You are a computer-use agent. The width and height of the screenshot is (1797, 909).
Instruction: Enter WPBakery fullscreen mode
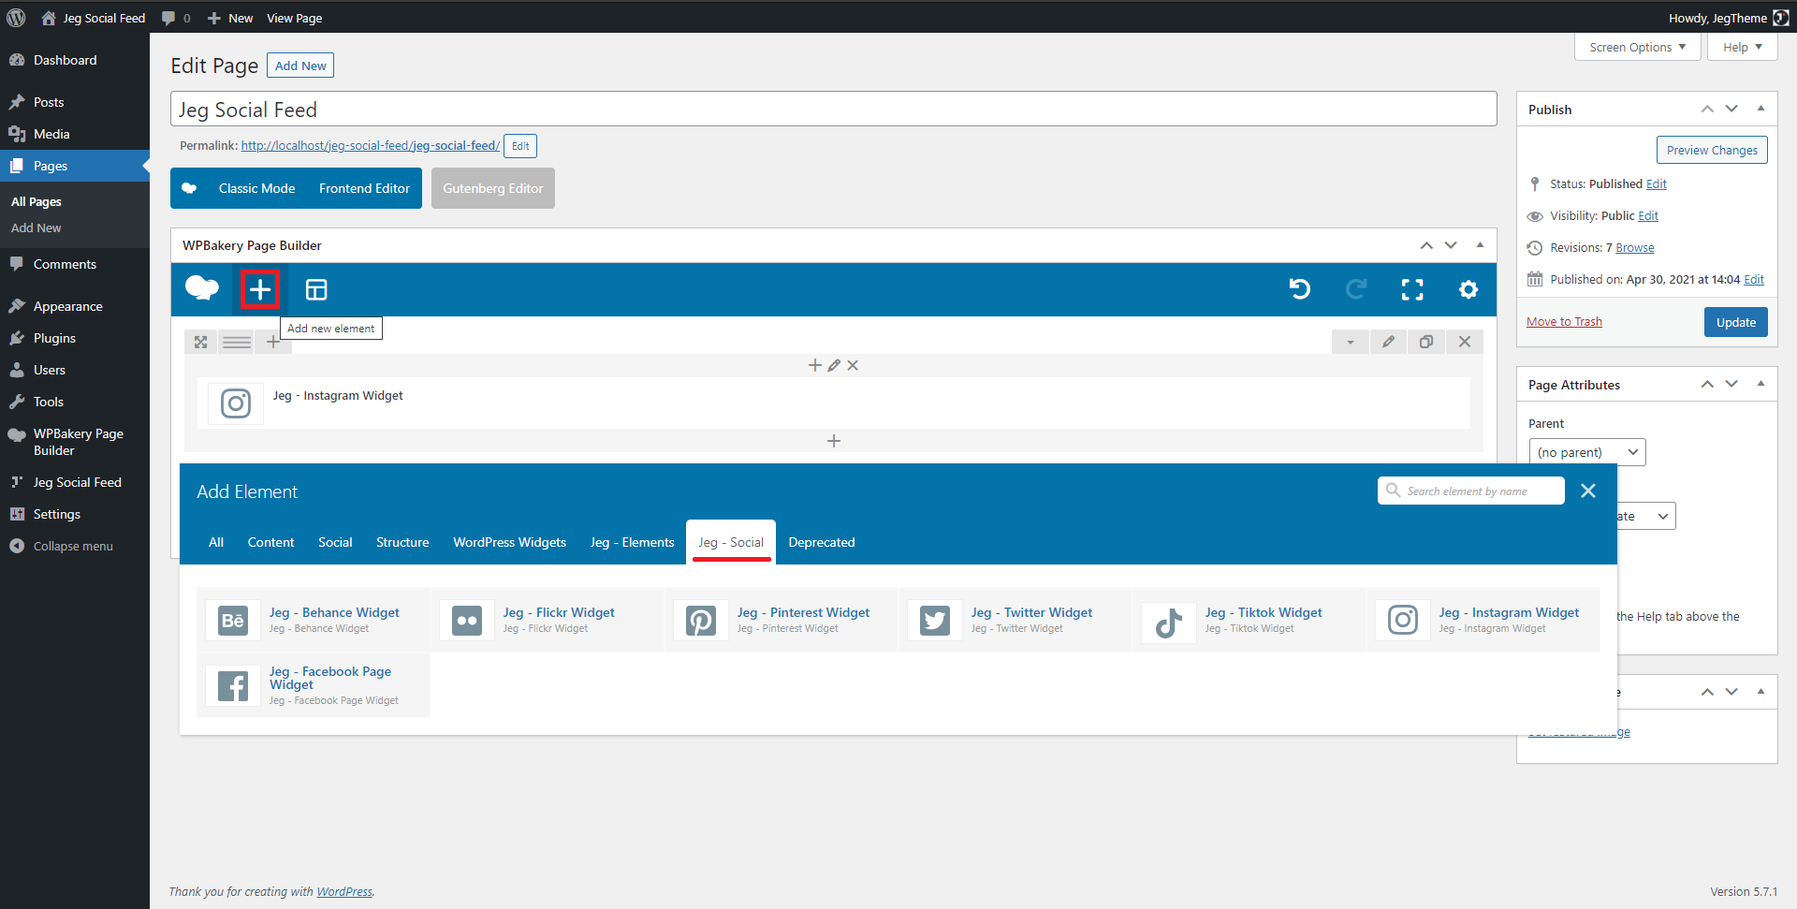point(1411,290)
